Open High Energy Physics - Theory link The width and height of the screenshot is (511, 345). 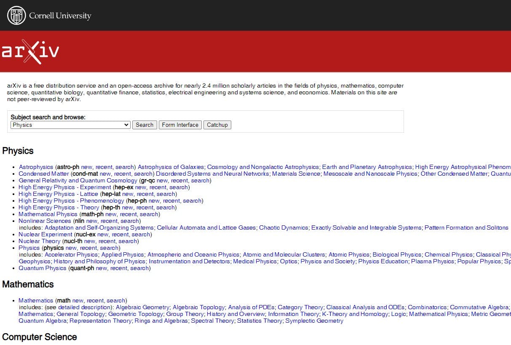[x=59, y=208]
